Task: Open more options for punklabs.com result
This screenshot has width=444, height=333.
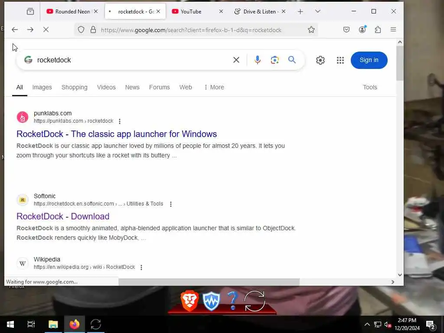Action: coord(120,121)
